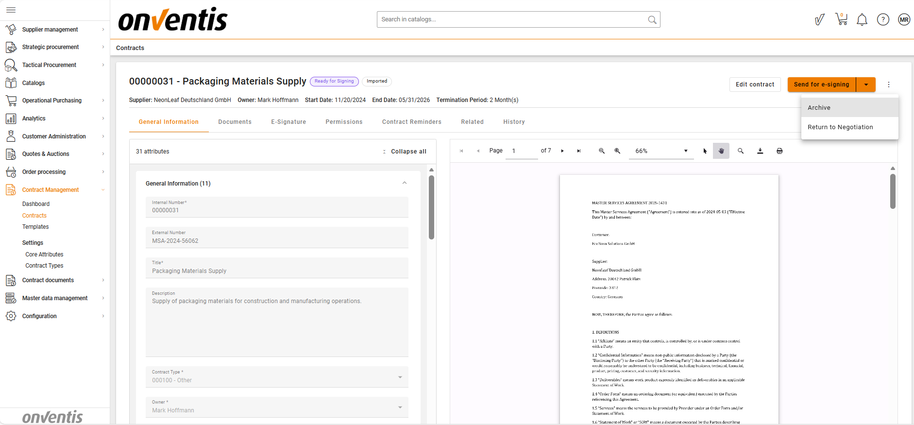
Task: Go to the last PDF page
Action: coord(579,151)
